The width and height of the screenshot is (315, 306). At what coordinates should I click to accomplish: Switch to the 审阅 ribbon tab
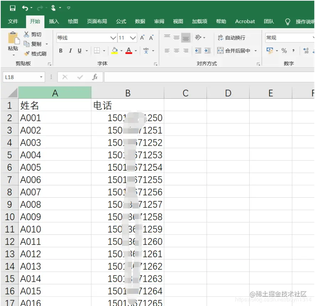point(159,21)
